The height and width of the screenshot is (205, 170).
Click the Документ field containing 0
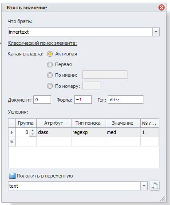point(42,100)
